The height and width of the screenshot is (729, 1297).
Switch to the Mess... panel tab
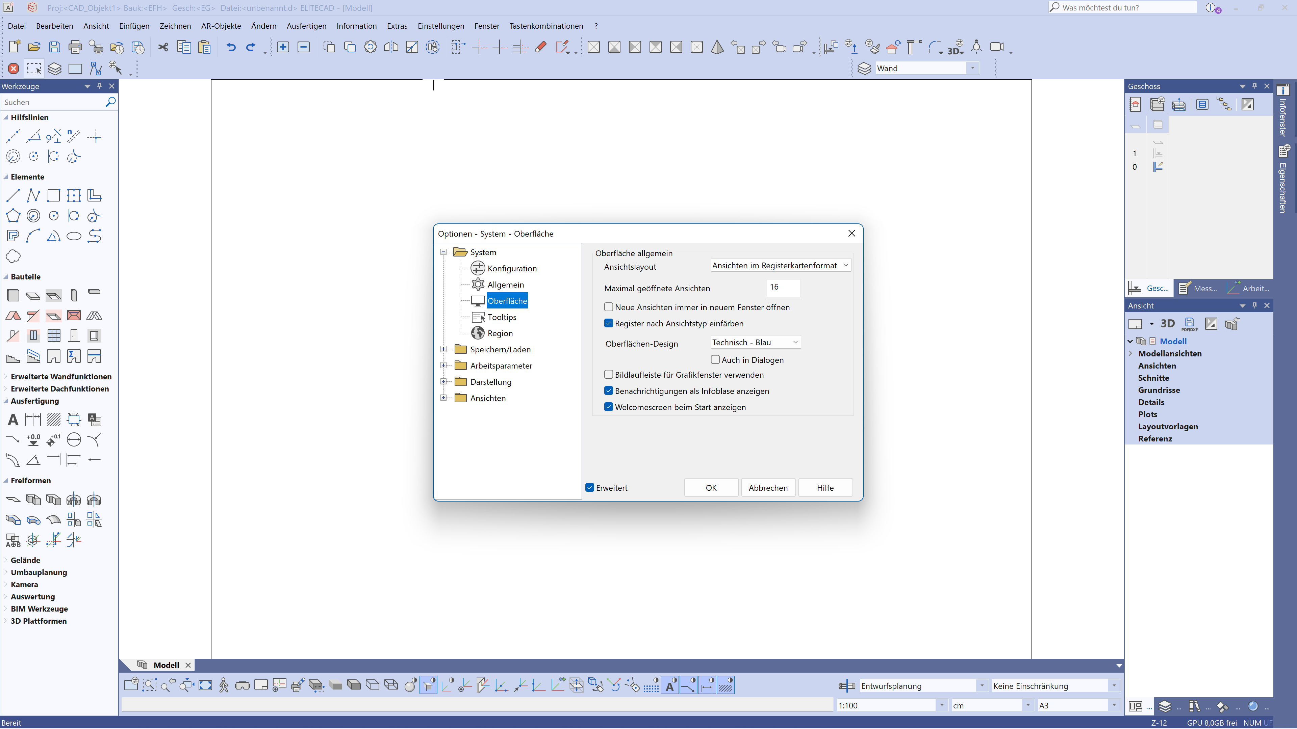[x=1198, y=288]
